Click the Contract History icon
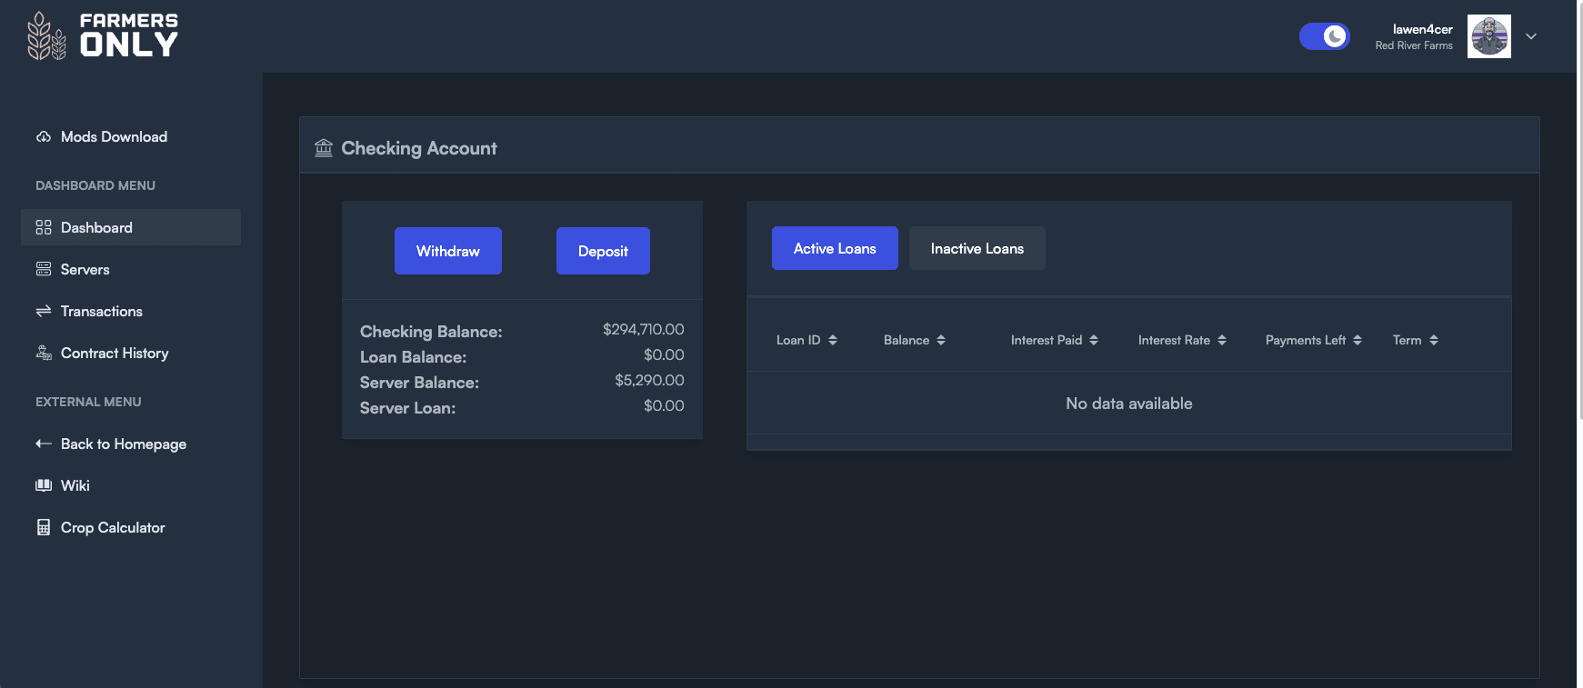This screenshot has height=688, width=1583. click(x=44, y=353)
